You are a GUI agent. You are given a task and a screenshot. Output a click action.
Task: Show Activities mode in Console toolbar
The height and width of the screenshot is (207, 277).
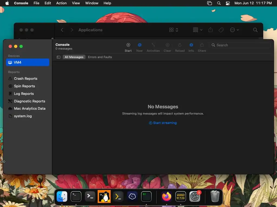tap(153, 47)
